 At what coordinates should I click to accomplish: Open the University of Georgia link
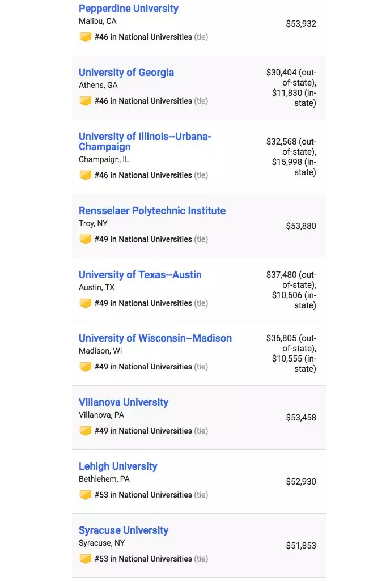tap(126, 73)
